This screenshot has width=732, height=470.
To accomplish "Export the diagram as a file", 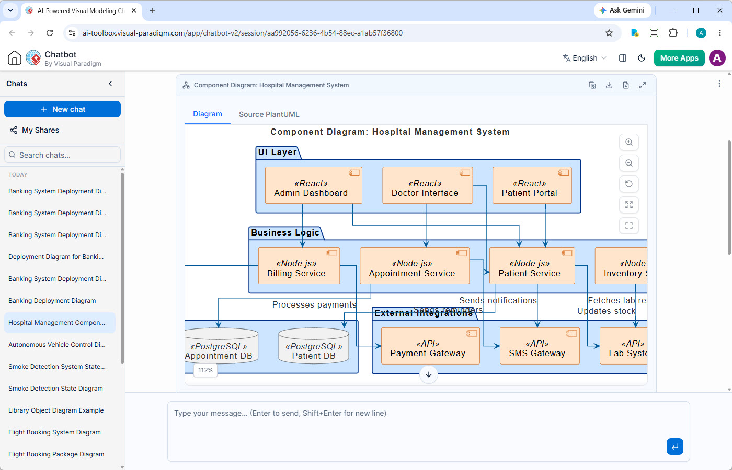I will 626,85.
